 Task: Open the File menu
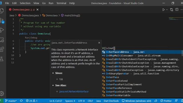[x=7, y=3]
